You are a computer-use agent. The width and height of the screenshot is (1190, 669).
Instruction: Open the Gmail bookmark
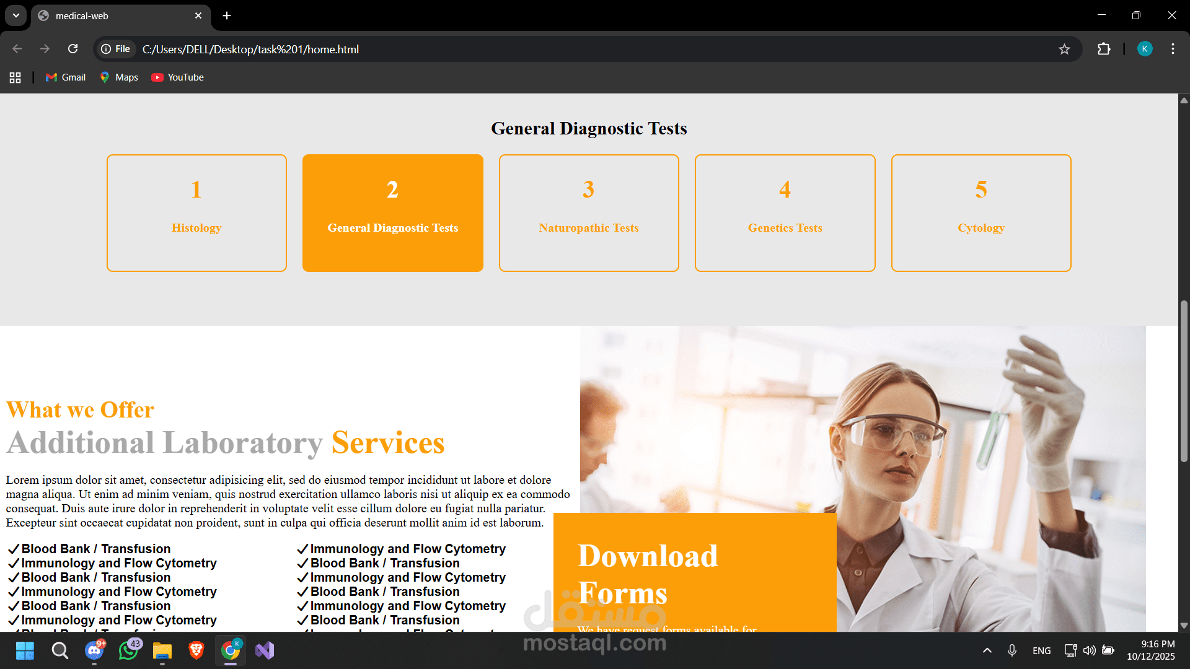66,77
